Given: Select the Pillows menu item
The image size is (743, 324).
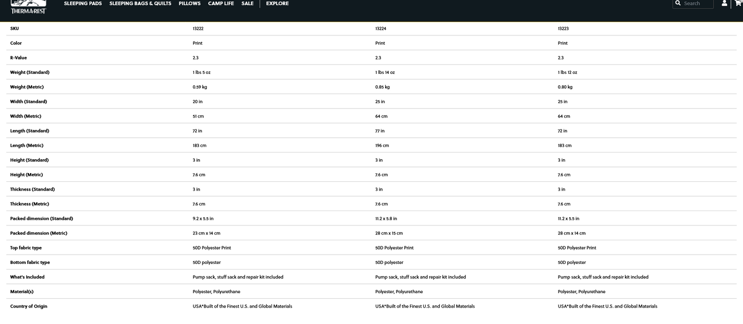Looking at the screenshot, I should [190, 4].
